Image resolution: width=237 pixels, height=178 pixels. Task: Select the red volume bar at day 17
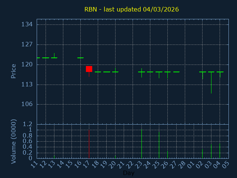pyautogui.click(x=89, y=144)
